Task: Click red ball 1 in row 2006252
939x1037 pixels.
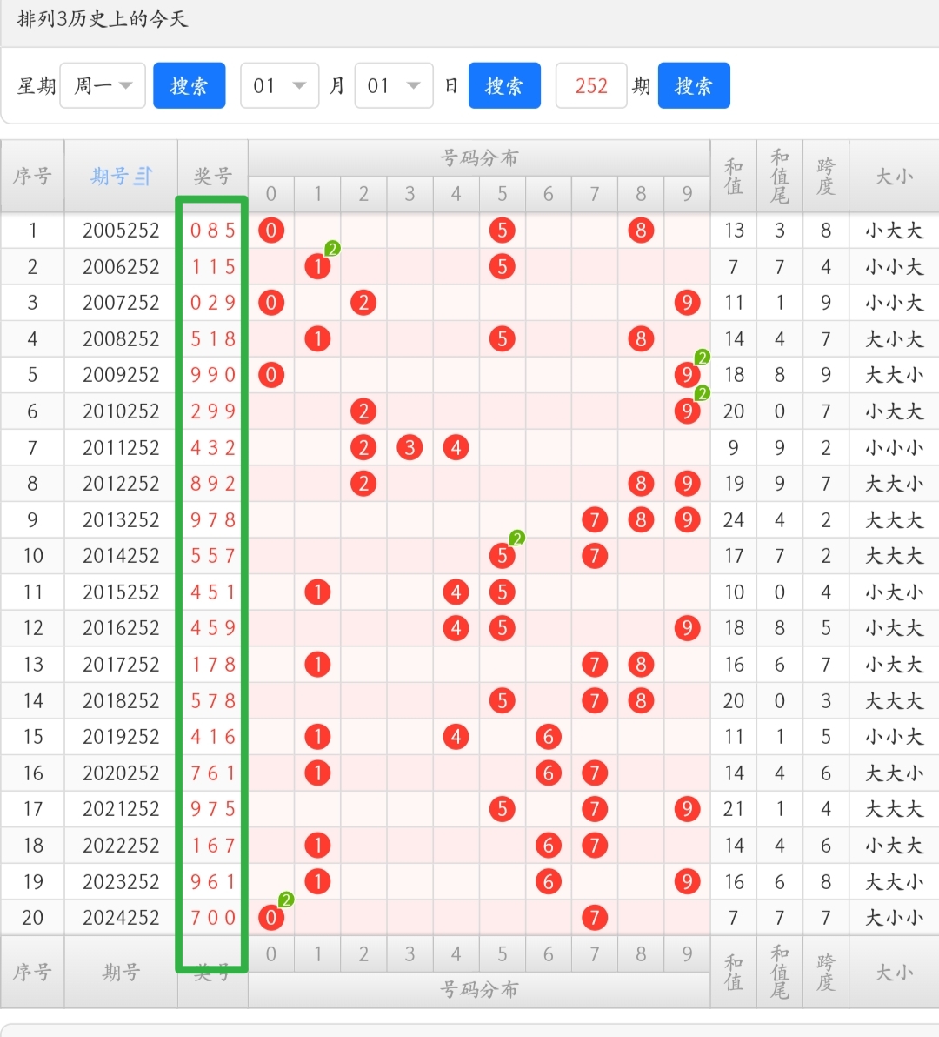Action: pyautogui.click(x=317, y=266)
